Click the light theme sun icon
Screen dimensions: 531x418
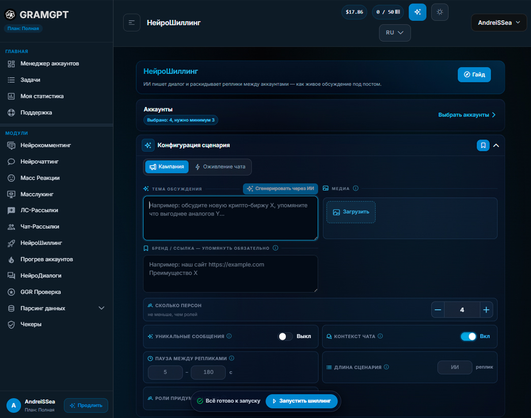click(439, 12)
